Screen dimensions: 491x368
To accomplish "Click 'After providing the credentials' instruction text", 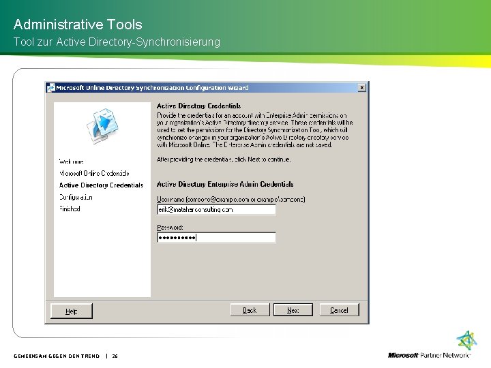I will (224, 159).
